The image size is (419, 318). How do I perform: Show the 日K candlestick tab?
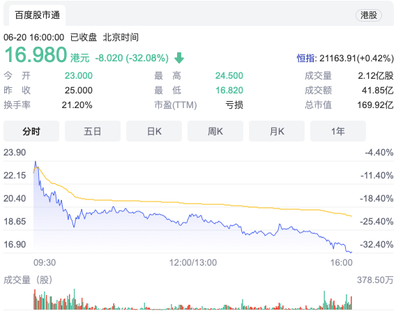(154, 131)
